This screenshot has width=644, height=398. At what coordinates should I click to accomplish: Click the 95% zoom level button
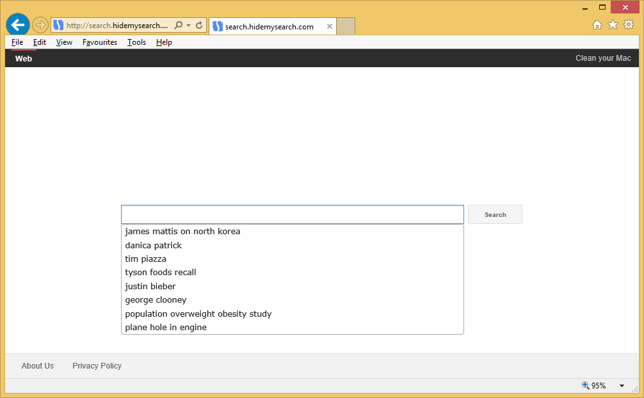594,386
